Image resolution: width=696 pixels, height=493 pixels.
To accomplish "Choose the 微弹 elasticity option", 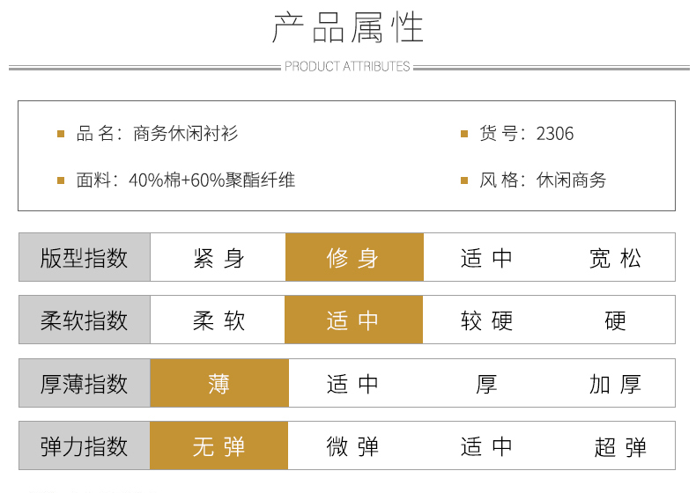I will (353, 446).
